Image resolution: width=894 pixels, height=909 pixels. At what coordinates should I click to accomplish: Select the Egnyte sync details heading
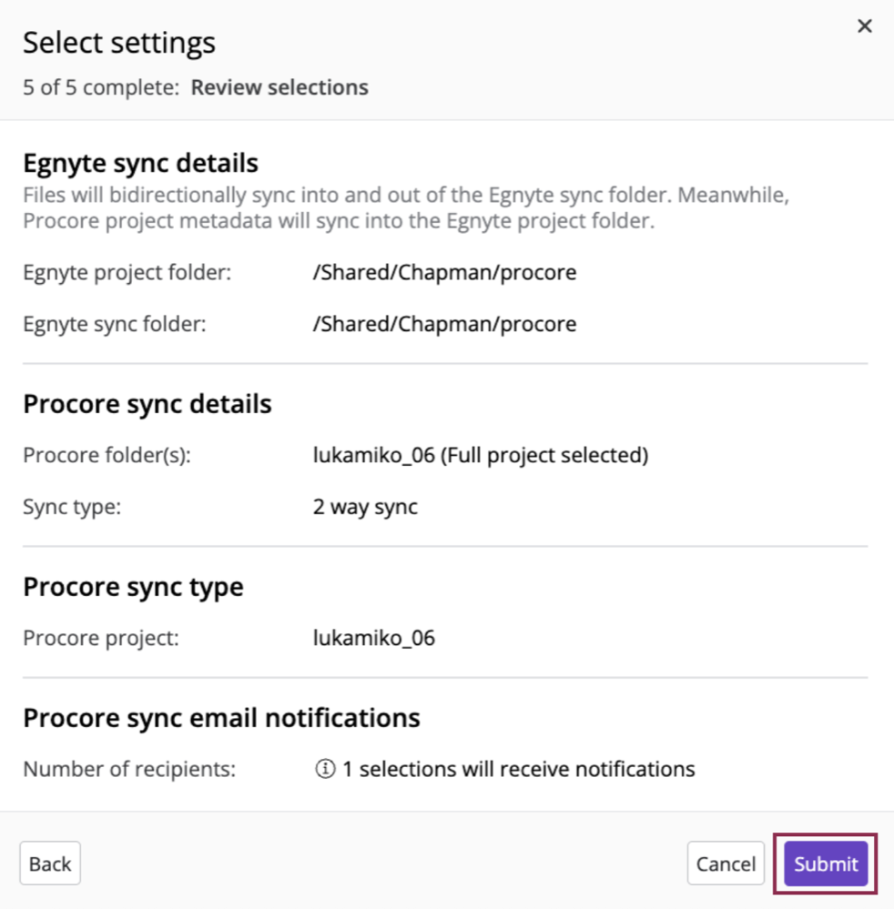[139, 162]
